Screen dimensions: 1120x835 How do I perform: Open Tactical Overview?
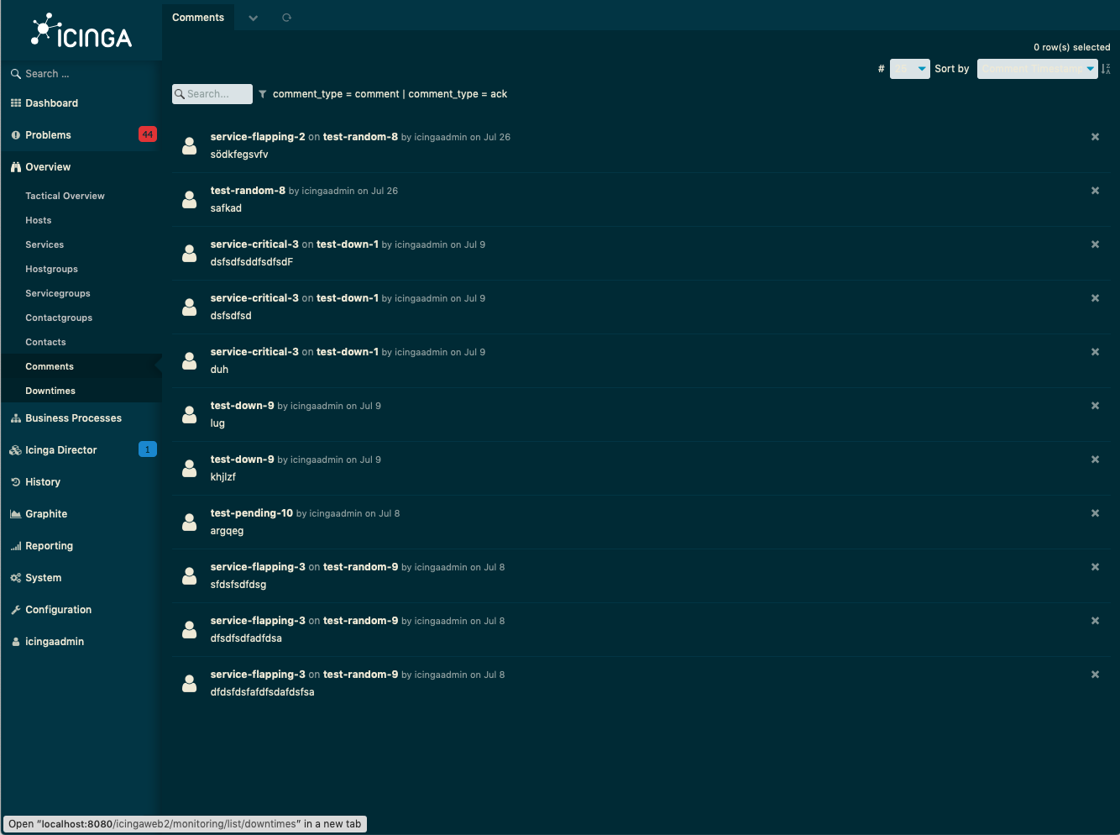pyautogui.click(x=65, y=196)
